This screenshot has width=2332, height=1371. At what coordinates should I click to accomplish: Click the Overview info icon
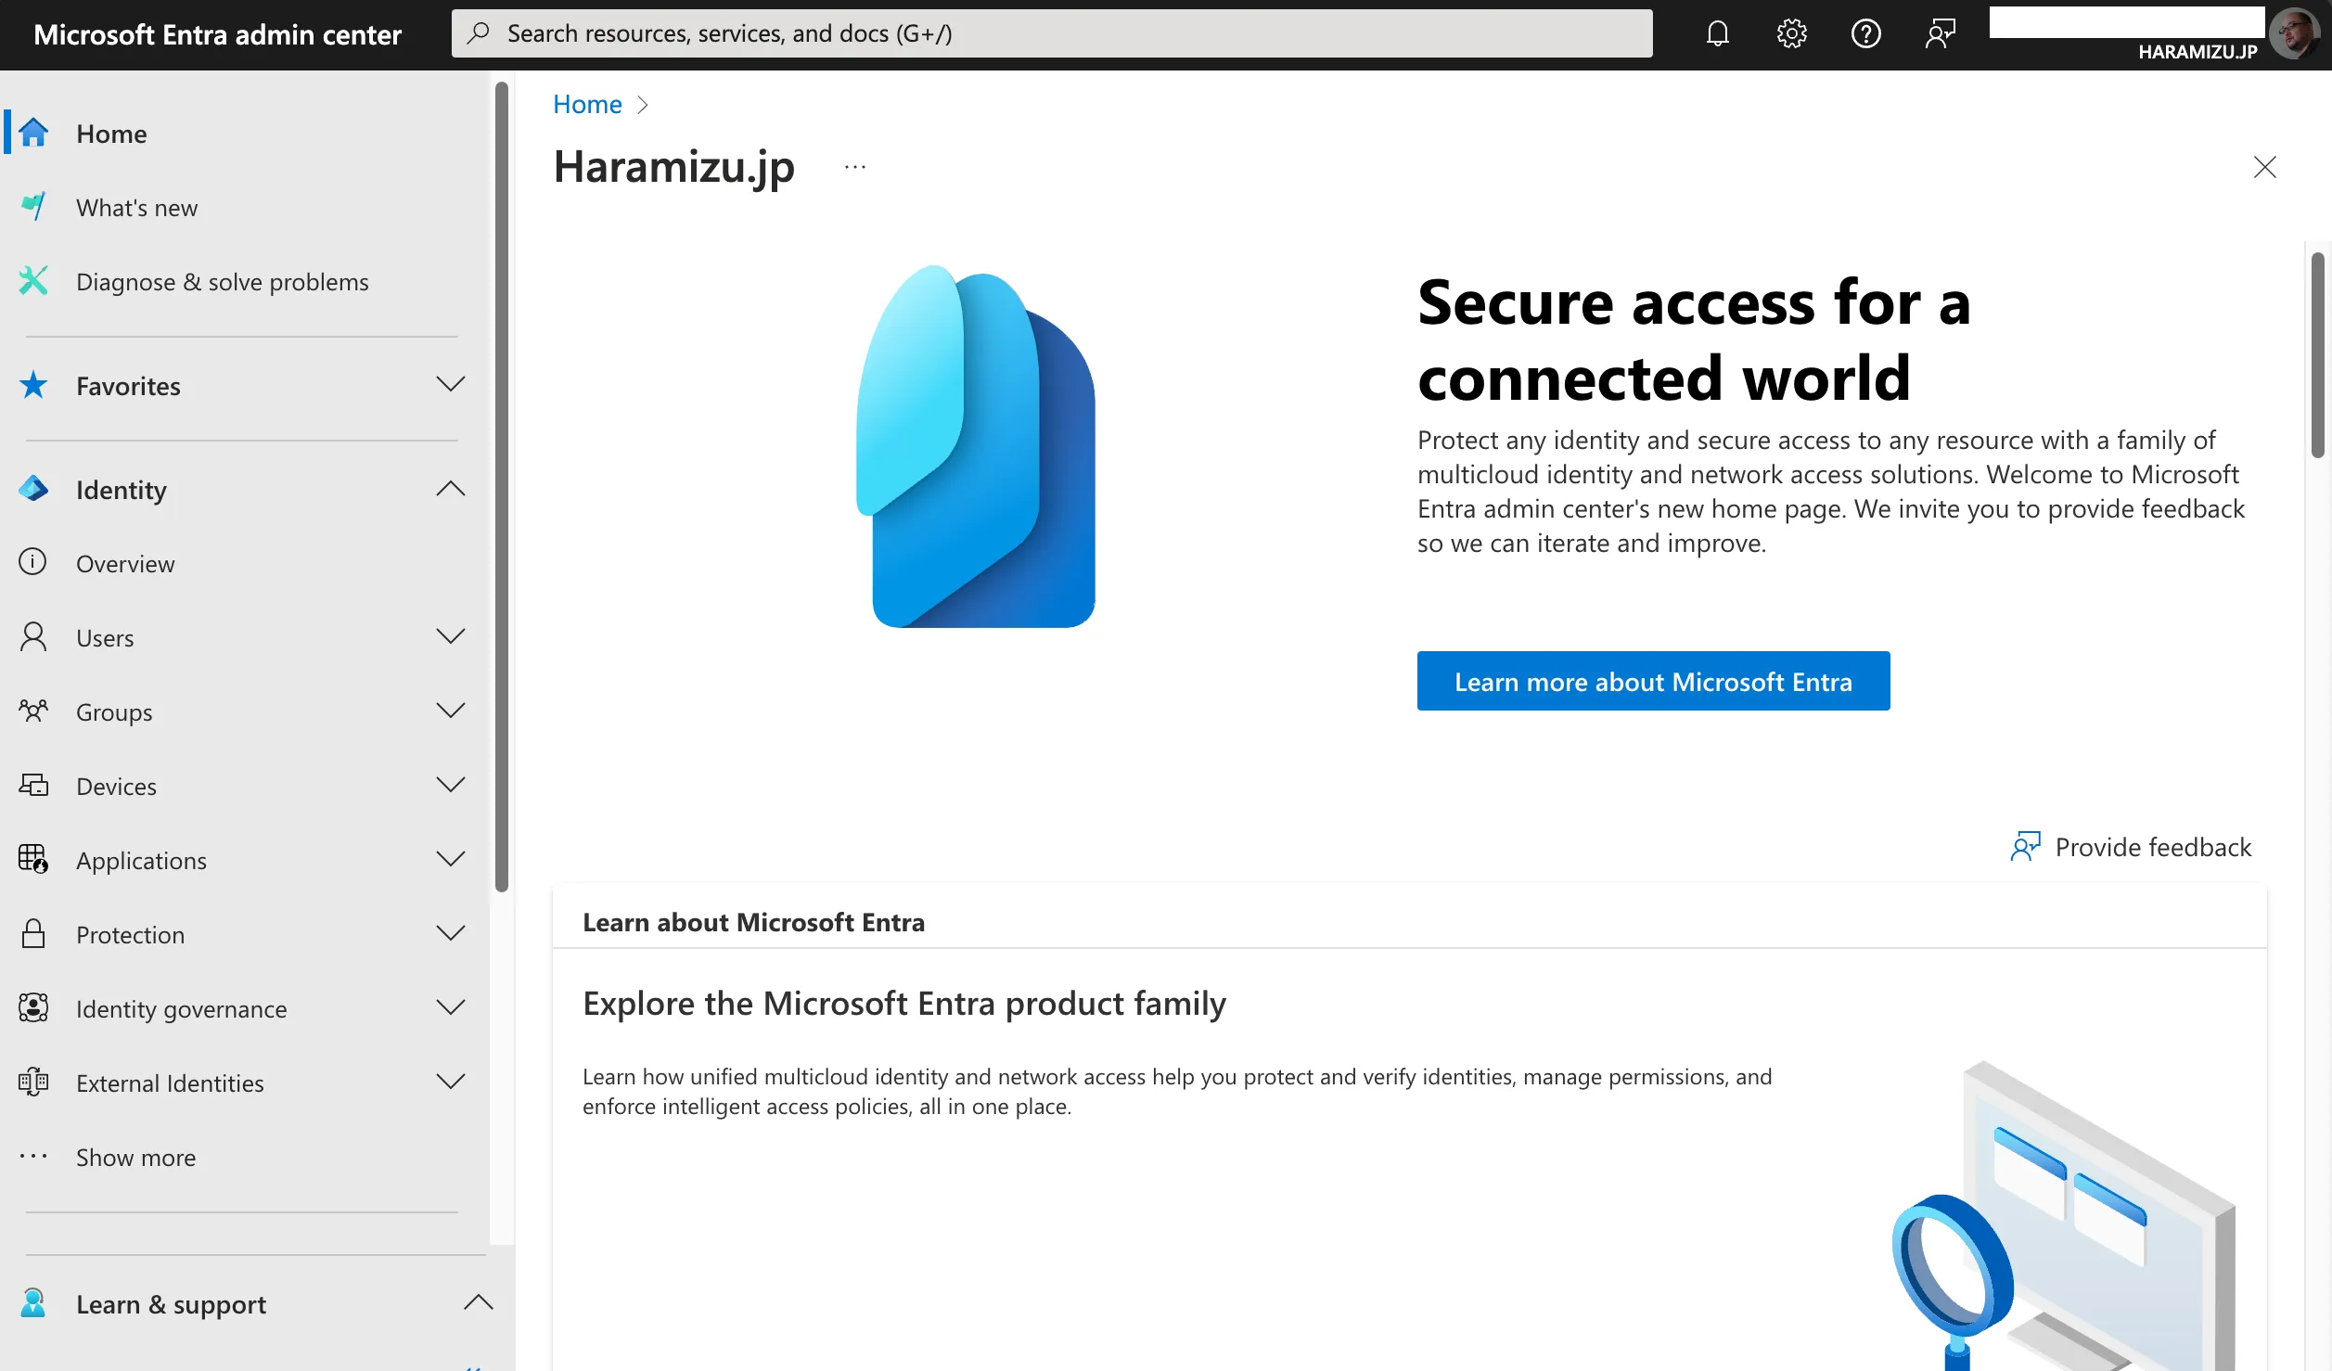click(x=32, y=562)
